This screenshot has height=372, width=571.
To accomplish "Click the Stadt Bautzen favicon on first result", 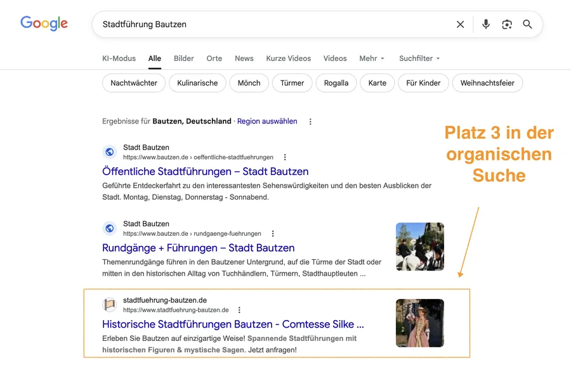I will click(x=109, y=152).
